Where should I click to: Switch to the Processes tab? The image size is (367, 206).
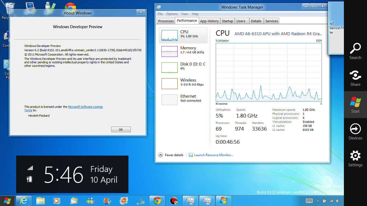[166, 21]
